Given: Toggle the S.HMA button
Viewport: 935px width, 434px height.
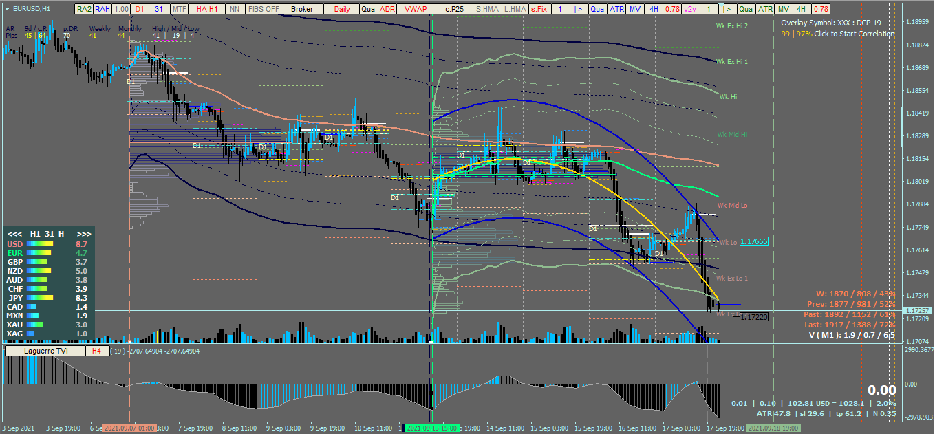Looking at the screenshot, I should click(487, 9).
